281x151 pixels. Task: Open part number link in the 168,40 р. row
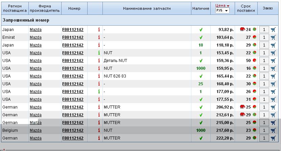coord(73,84)
